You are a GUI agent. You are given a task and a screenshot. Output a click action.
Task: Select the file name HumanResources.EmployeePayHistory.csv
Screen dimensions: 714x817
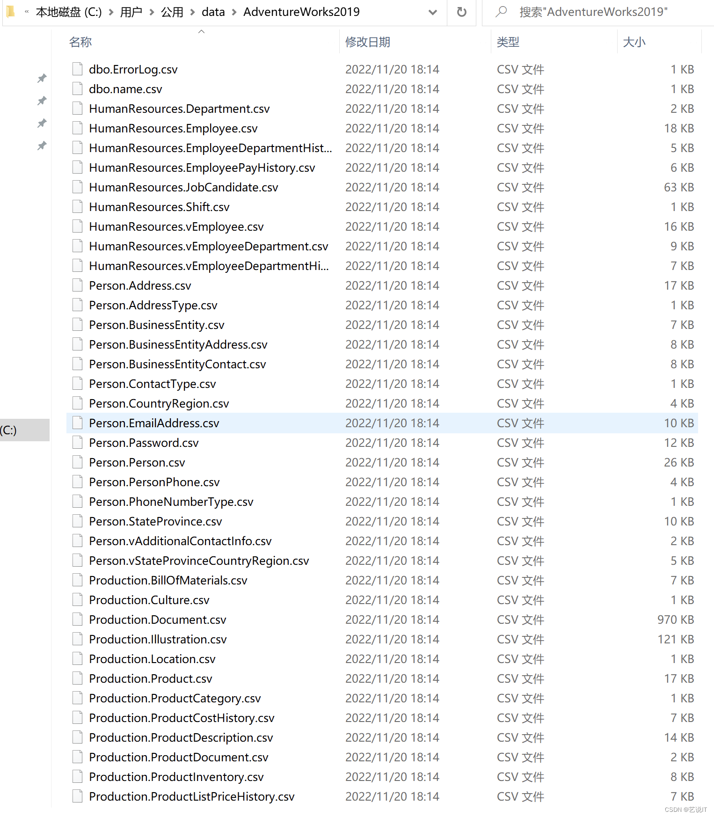(x=202, y=168)
